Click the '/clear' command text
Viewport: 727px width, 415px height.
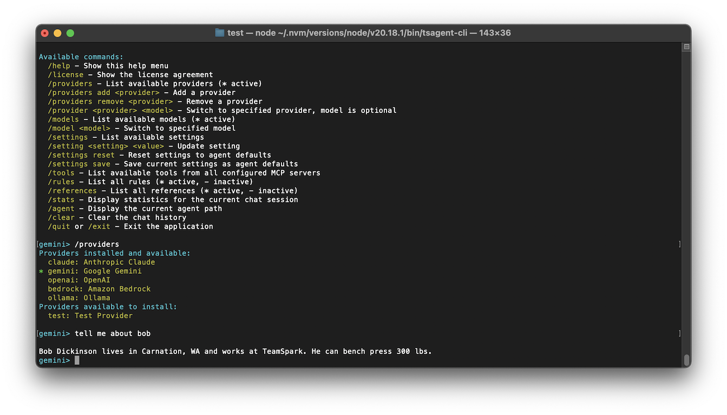tap(61, 217)
